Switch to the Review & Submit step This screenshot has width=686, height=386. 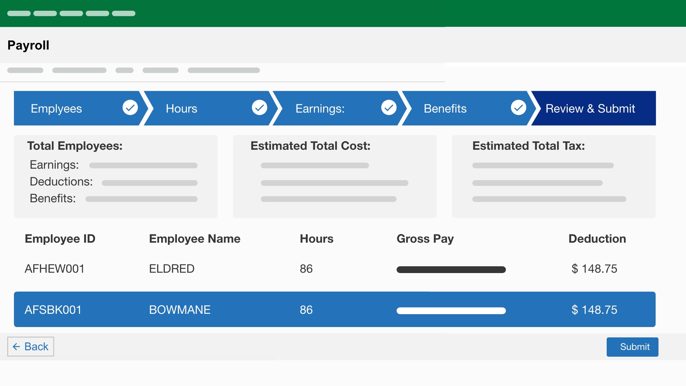click(590, 108)
